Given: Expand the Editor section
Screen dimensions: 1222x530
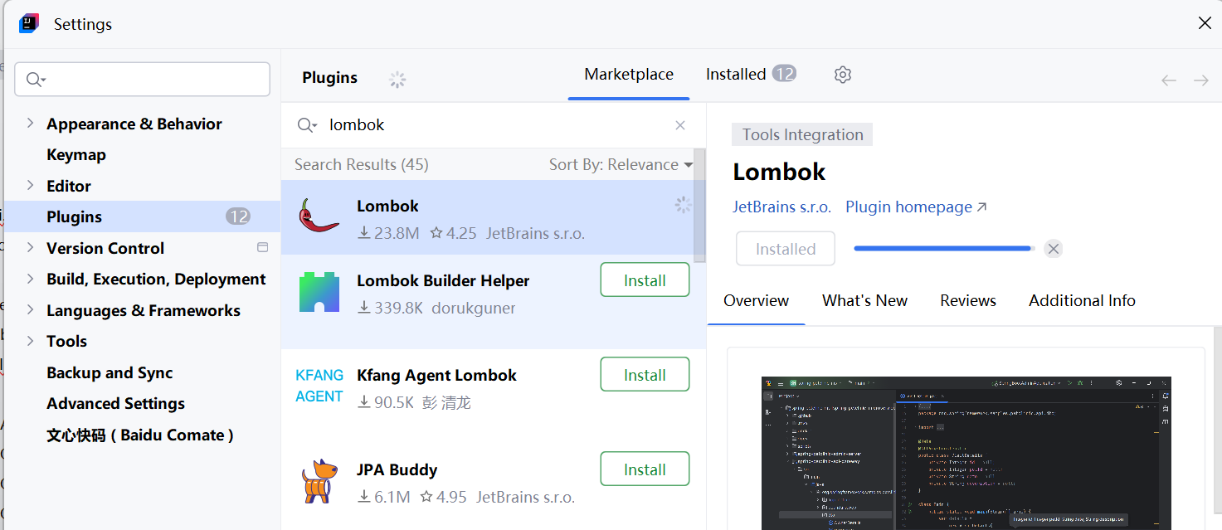Looking at the screenshot, I should [x=30, y=185].
